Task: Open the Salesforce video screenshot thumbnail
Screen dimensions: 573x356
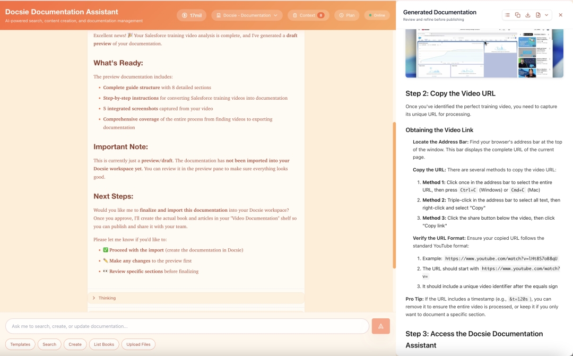Action: [484, 54]
